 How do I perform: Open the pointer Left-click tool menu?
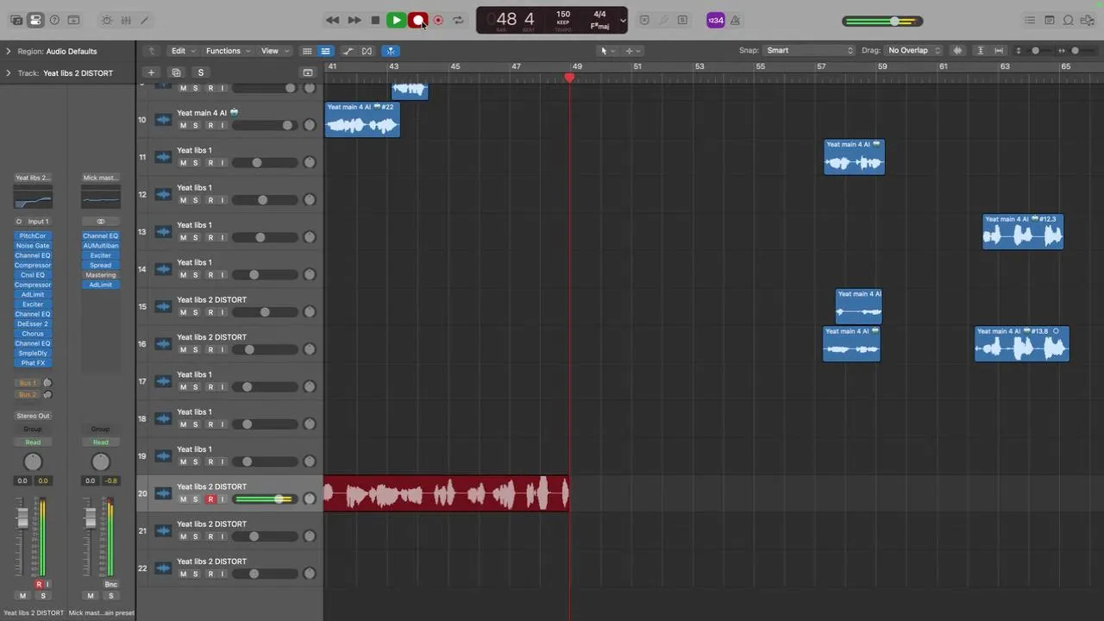606,51
